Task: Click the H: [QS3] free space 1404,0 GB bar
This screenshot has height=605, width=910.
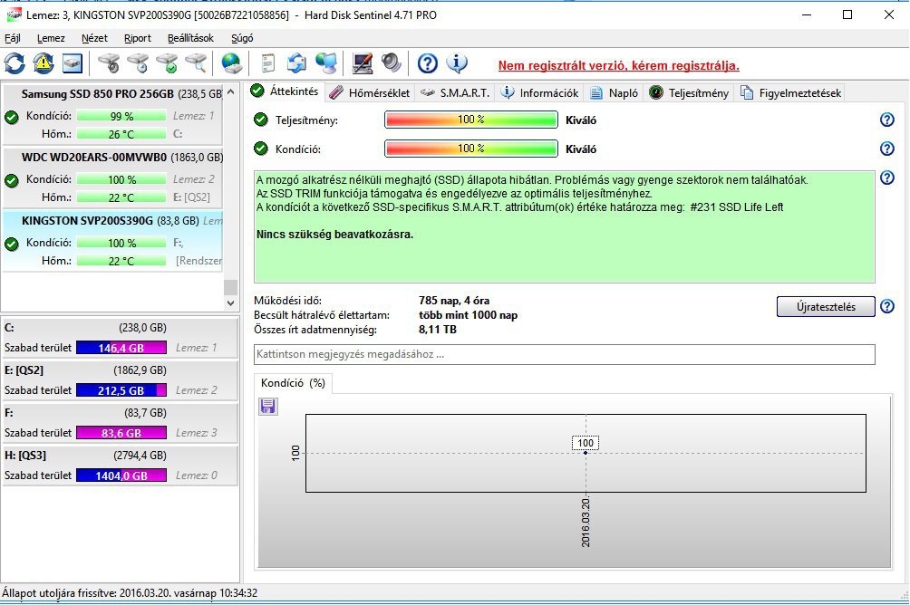Action: [x=121, y=475]
